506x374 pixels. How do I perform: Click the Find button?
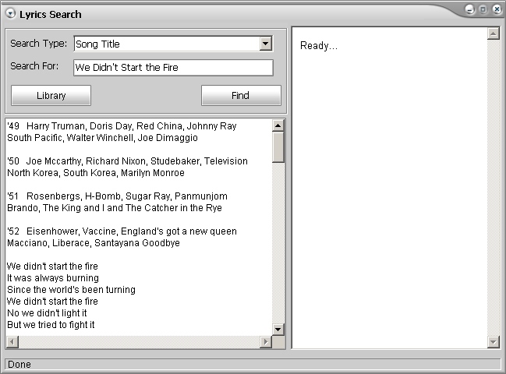pos(241,95)
